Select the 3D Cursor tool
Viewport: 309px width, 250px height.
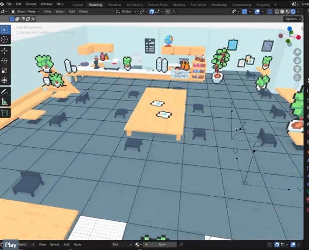pos(5,39)
